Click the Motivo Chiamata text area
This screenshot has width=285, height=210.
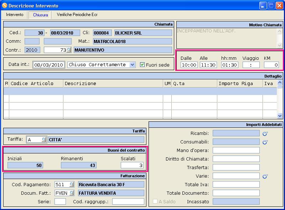pyautogui.click(x=227, y=38)
